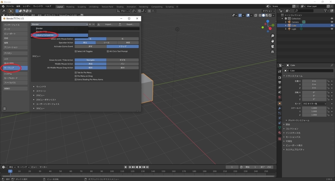
Task: Open the キーマップ preferences section
Action: click(15, 68)
